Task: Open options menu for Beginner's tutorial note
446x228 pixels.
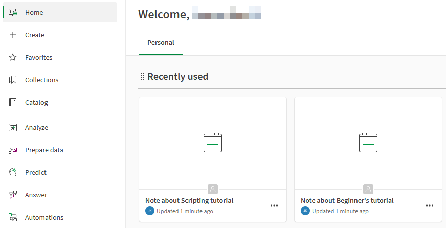Action: point(430,206)
